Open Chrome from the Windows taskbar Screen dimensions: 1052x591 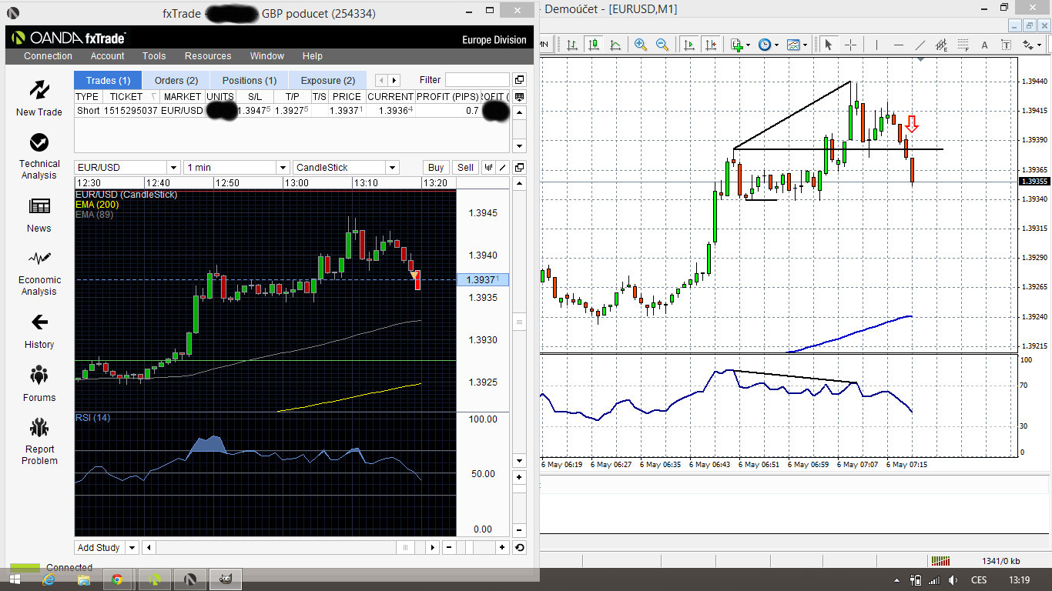click(117, 579)
